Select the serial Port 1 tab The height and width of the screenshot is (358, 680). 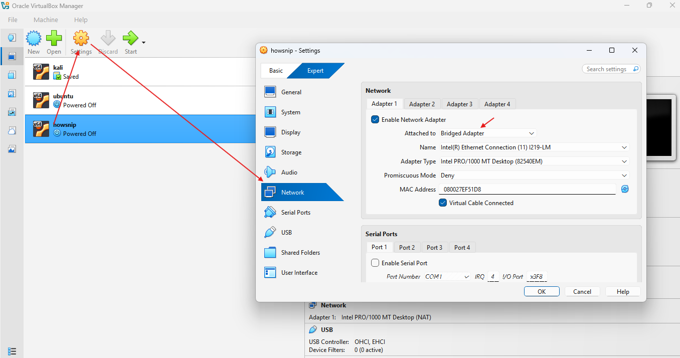tap(379, 247)
